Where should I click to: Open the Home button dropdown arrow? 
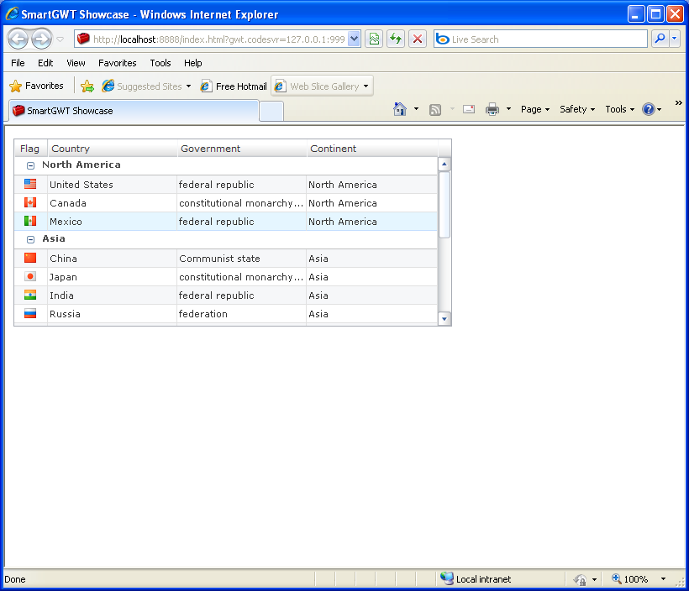pyautogui.click(x=416, y=109)
